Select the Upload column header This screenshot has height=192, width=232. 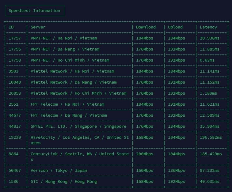pyautogui.click(x=175, y=27)
